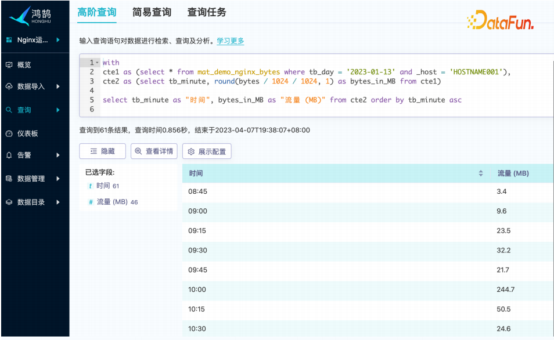Expand the 告警 submenu arrow
Viewport: 554px width, 340px height.
(57, 155)
